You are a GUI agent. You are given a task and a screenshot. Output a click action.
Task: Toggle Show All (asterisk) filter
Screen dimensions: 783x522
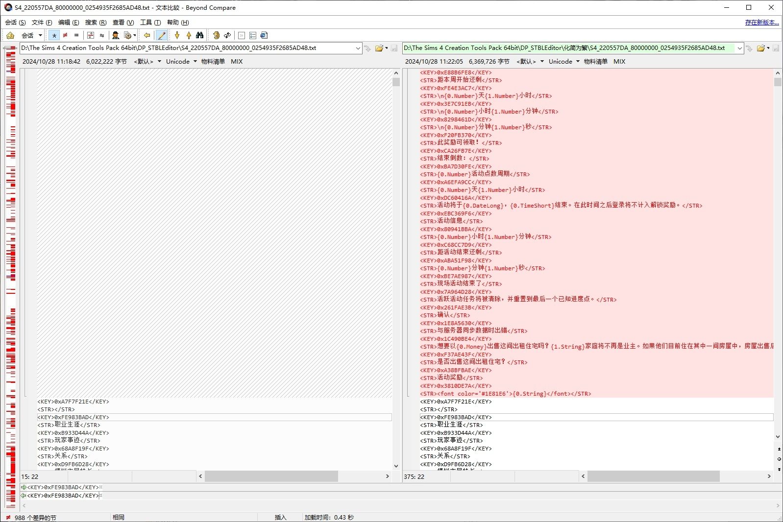(x=54, y=35)
